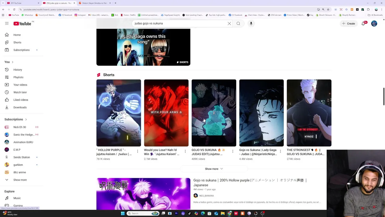The height and width of the screenshot is (217, 385).
Task: Run the search with magnifier button
Action: (238, 24)
